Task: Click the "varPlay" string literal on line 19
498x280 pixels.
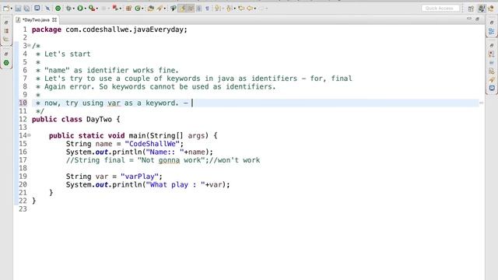Action: pyautogui.click(x=139, y=177)
